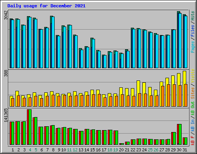Select the yellow visits bar for day 31

tap(184, 89)
